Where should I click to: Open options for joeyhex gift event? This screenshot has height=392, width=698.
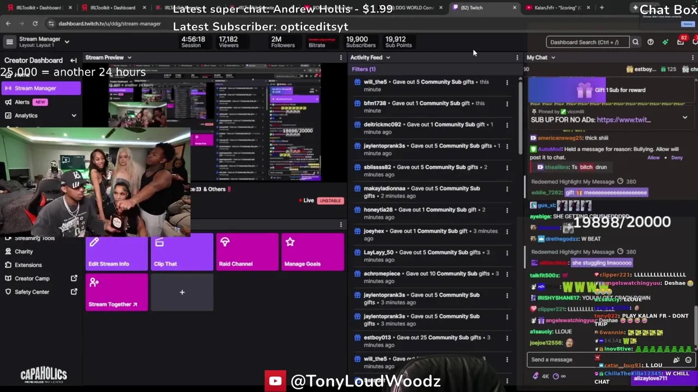507,231
